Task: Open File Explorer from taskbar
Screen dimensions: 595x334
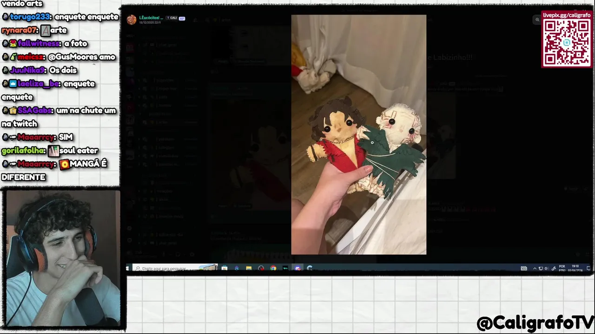Action: coord(249,268)
